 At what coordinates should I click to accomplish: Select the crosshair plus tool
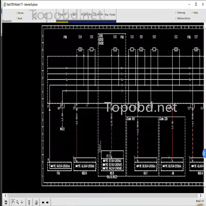click(22, 202)
